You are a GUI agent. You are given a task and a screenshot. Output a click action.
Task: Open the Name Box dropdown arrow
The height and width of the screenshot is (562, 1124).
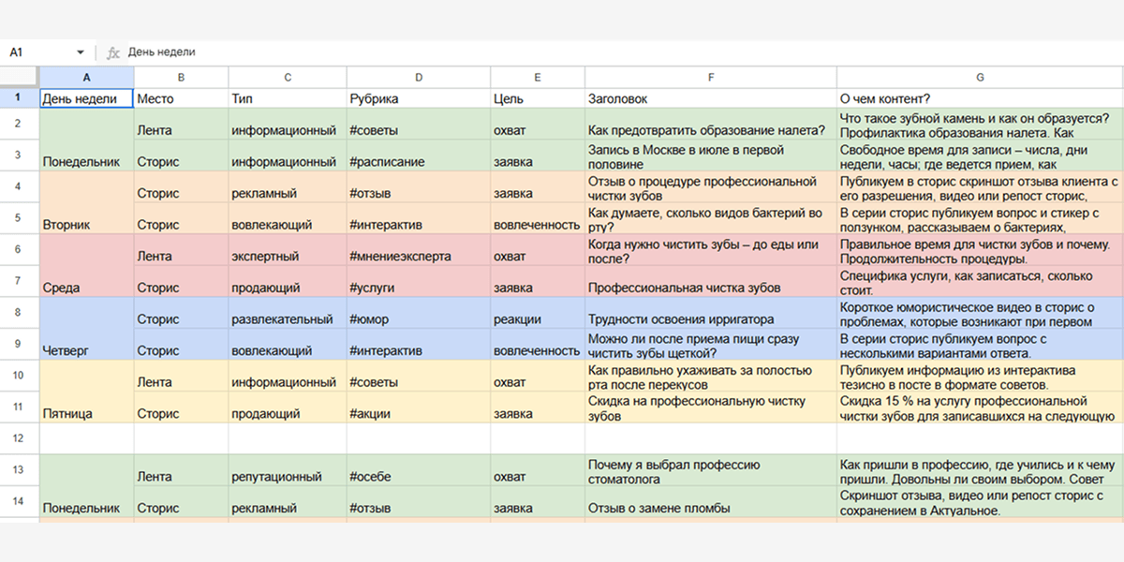[81, 52]
